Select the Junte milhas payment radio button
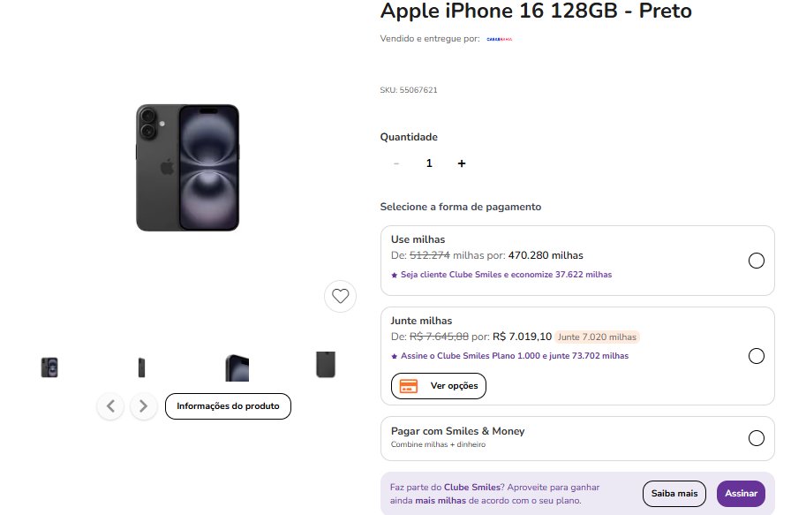806x515 pixels. pyautogui.click(x=757, y=356)
